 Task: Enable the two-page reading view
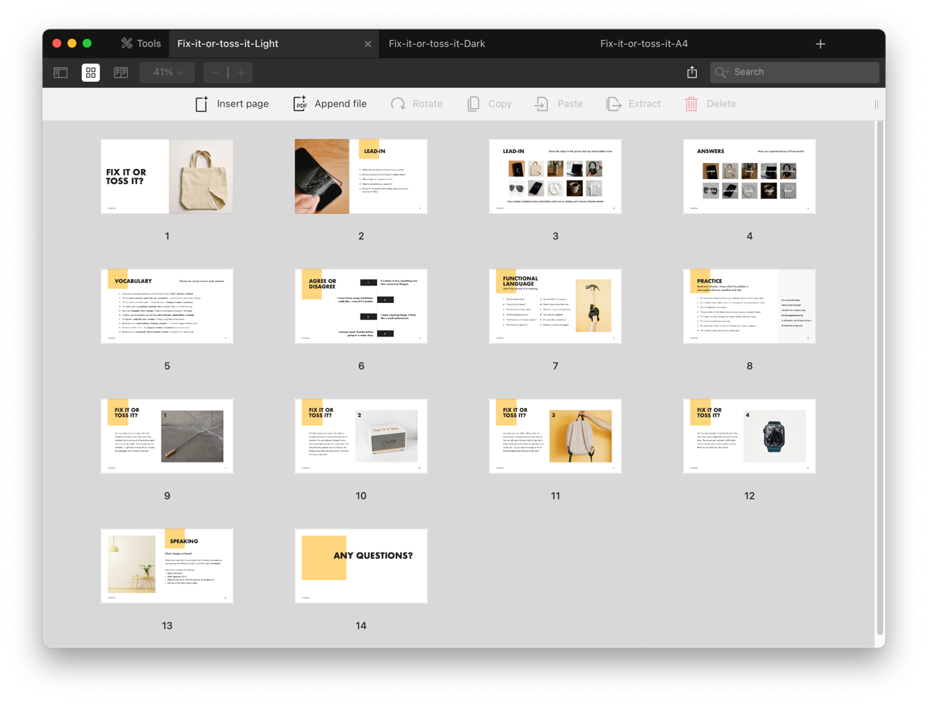121,73
